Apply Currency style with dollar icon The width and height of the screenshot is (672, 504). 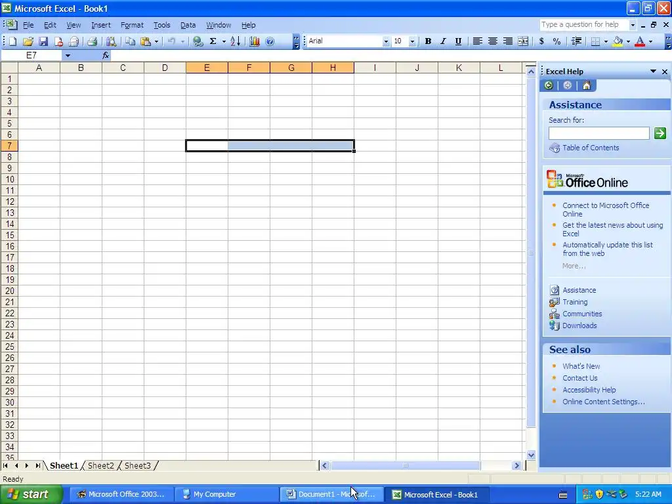click(x=541, y=41)
